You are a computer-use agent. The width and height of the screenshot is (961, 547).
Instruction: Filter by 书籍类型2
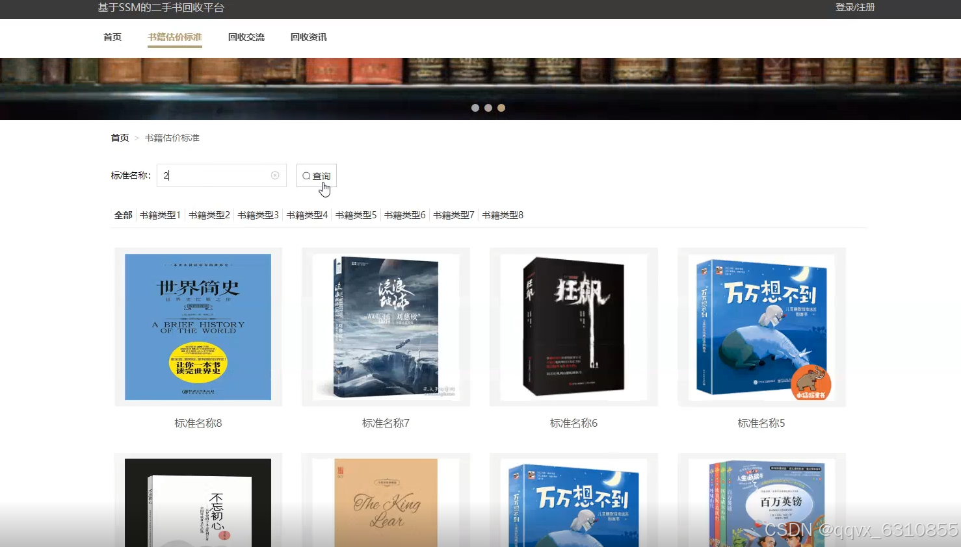209,215
